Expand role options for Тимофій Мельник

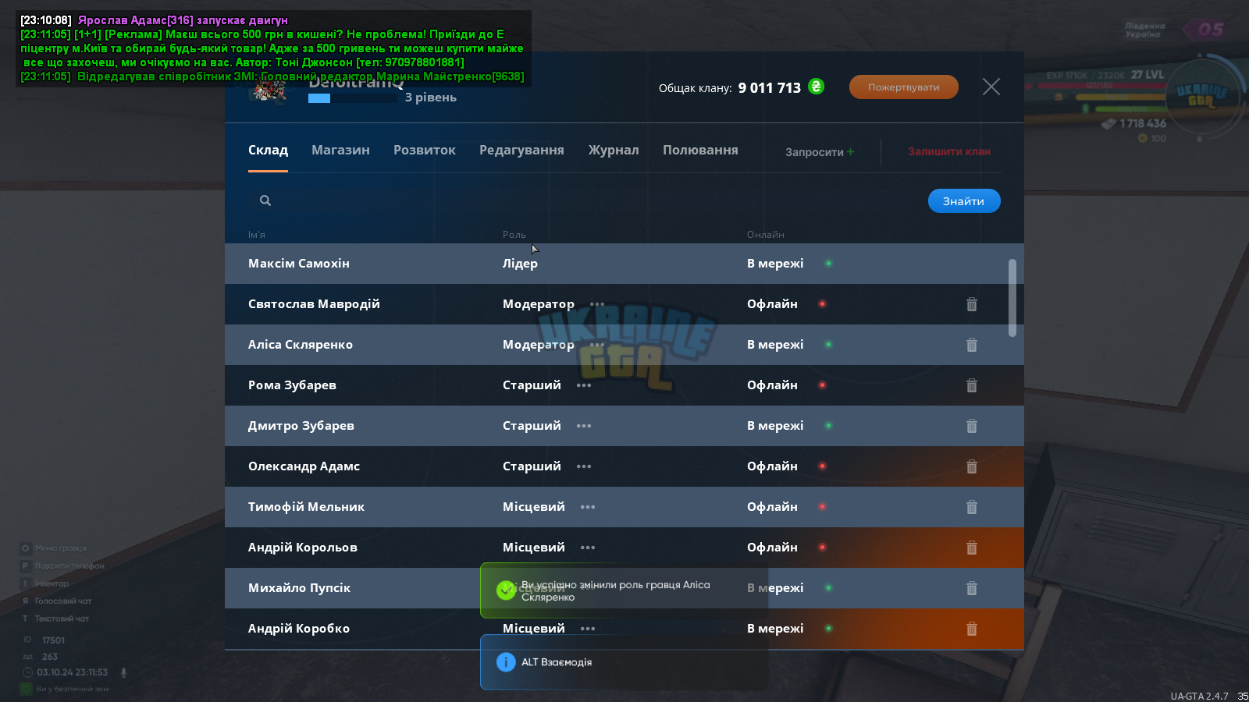coord(588,507)
